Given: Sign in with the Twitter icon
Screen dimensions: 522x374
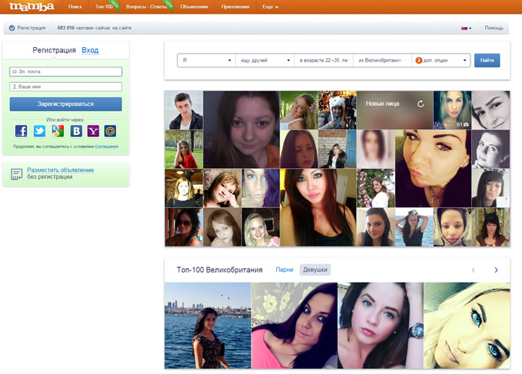Looking at the screenshot, I should pyautogui.click(x=39, y=131).
